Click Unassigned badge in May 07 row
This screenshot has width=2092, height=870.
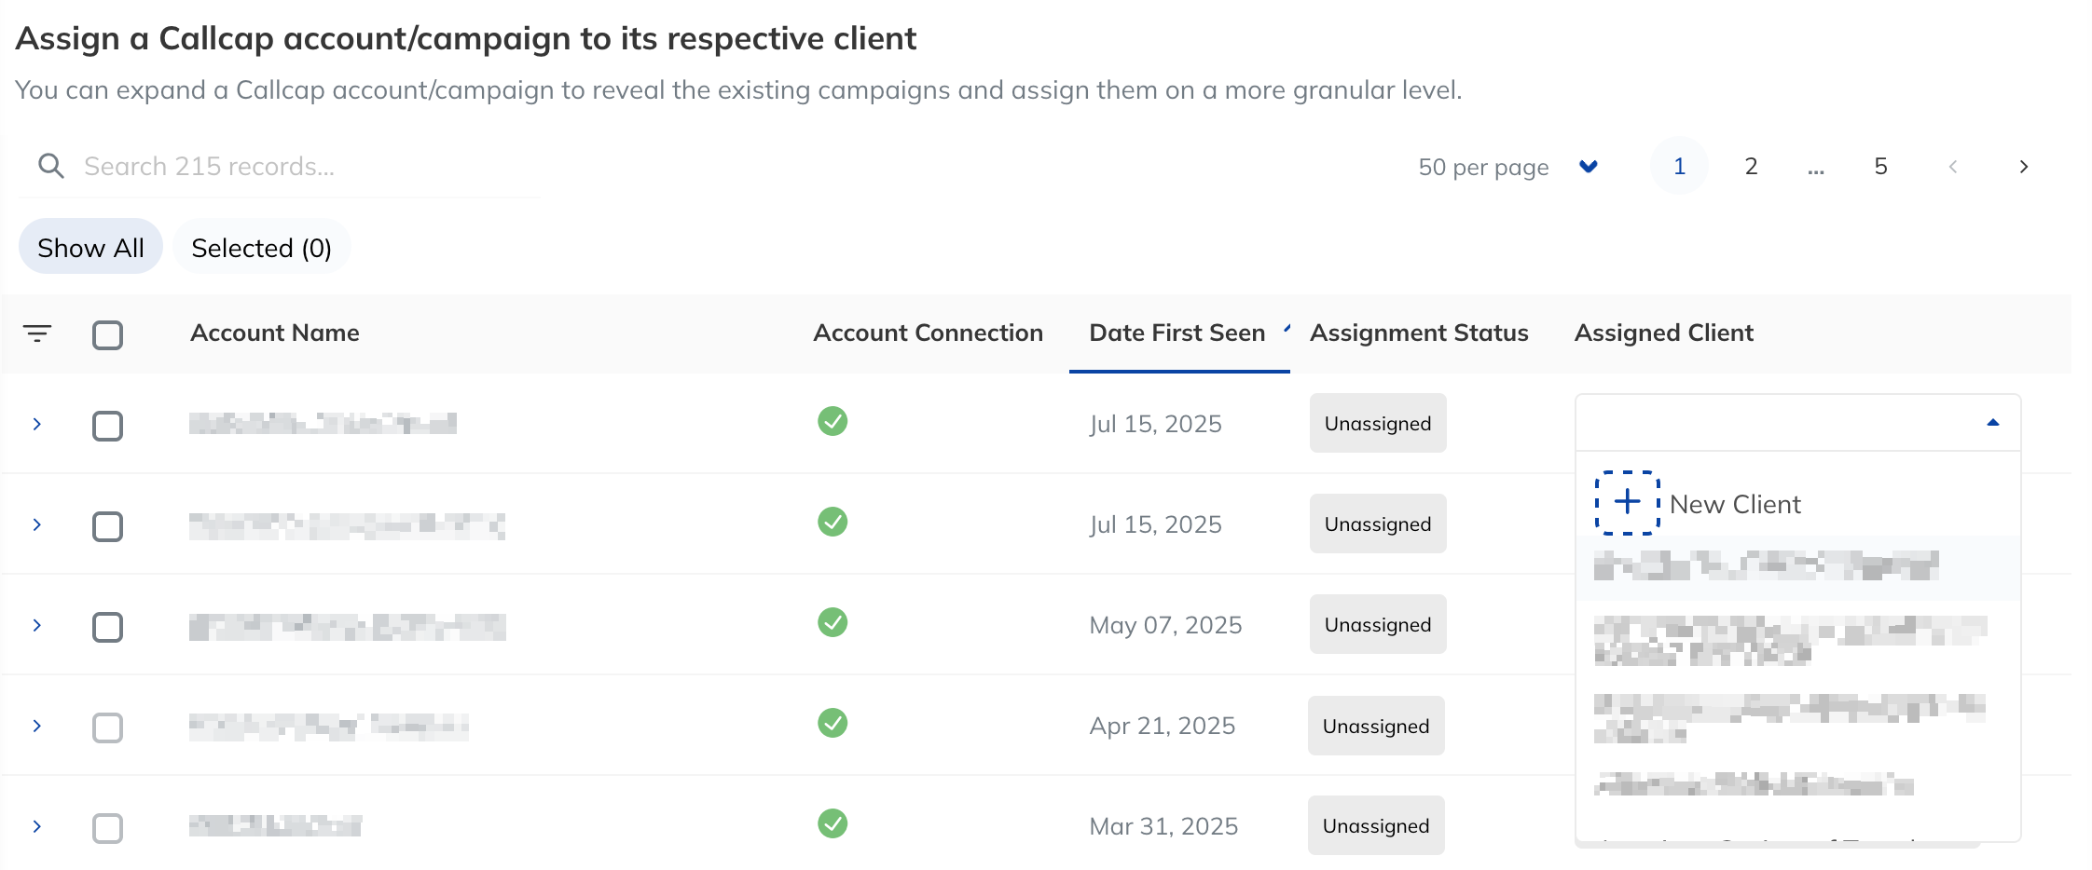click(x=1378, y=624)
